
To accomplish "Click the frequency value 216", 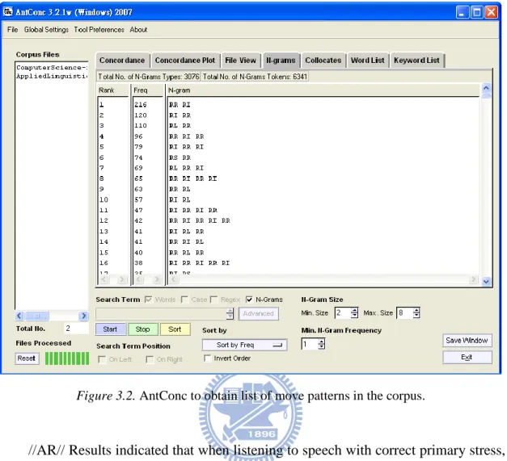I will [141, 105].
